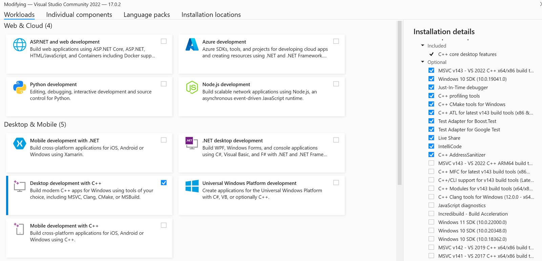Uncheck Just-In-Time debugger option
This screenshot has width=542, height=261.
431,87
